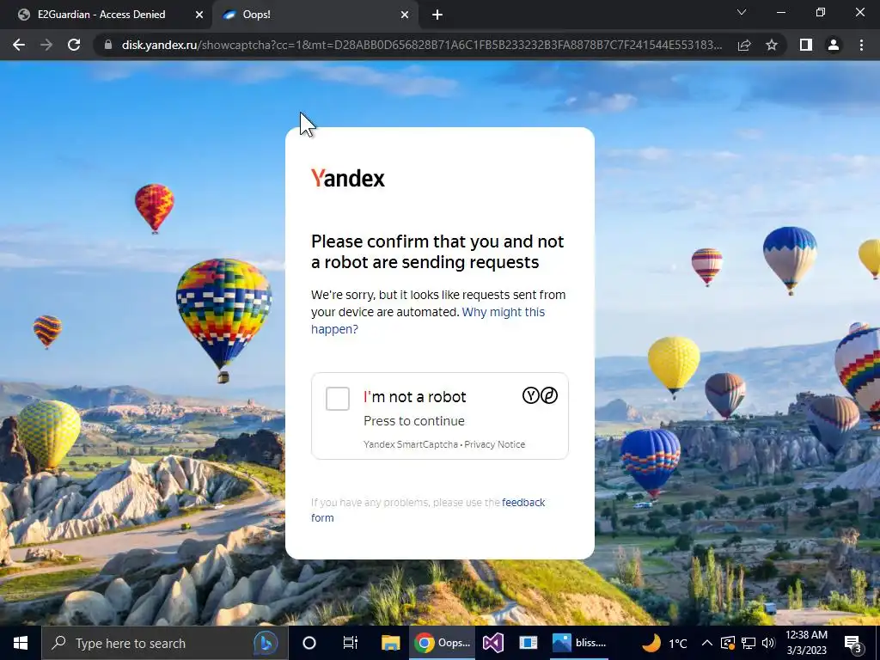Toggle the browser side panel
This screenshot has height=660, width=880.
click(x=806, y=45)
